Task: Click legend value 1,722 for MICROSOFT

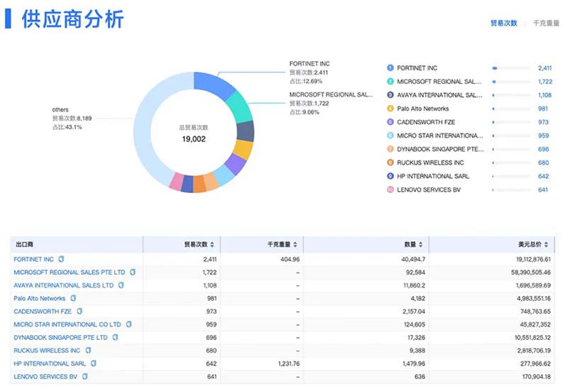Action: click(545, 82)
